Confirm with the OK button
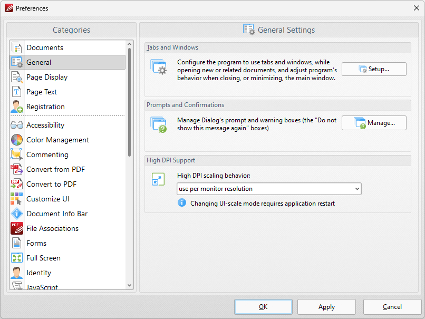This screenshot has height=319, width=425. coord(263,307)
